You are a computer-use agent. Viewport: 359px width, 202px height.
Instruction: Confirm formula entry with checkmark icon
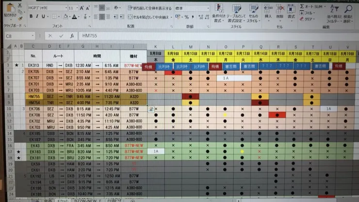61,36
